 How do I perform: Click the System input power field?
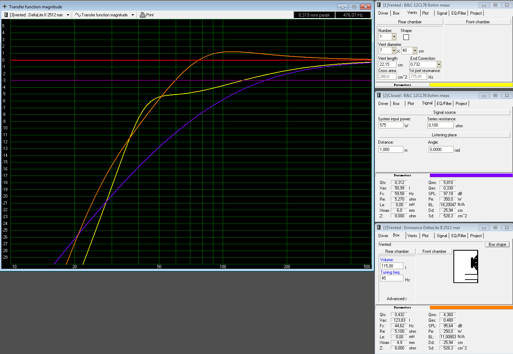point(390,125)
